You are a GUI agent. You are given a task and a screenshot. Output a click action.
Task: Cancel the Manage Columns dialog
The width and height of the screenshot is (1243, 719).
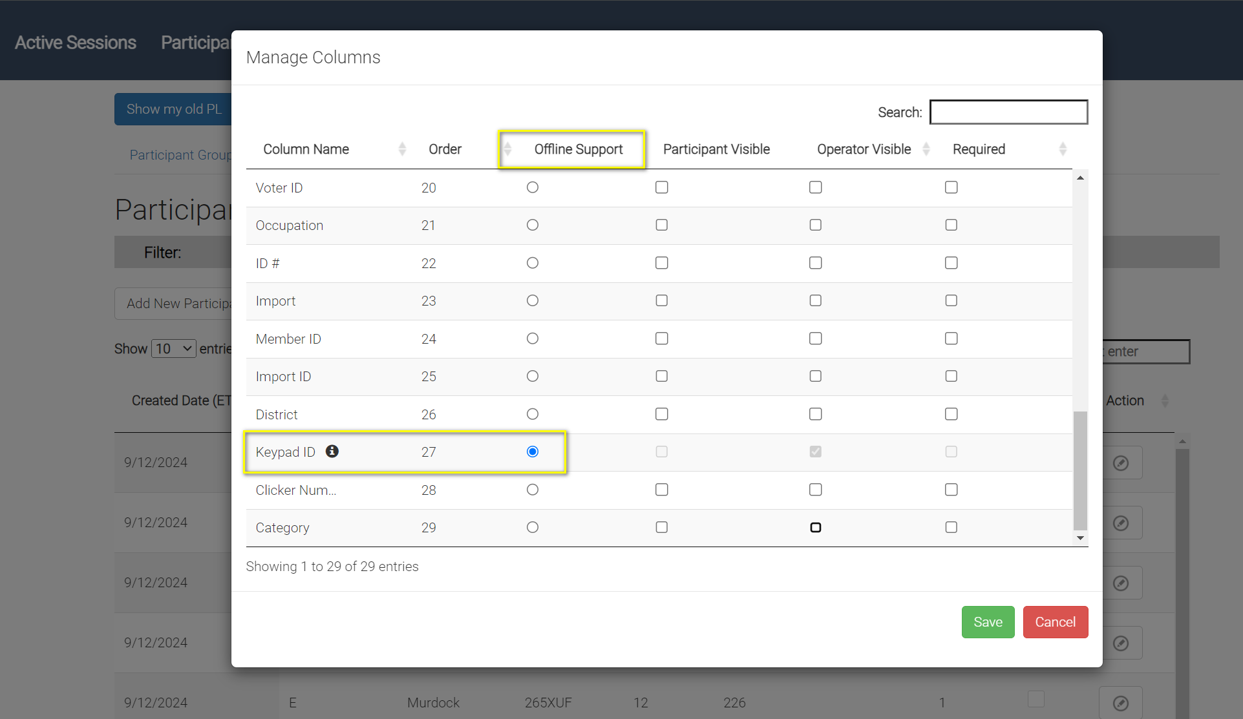[x=1055, y=621]
